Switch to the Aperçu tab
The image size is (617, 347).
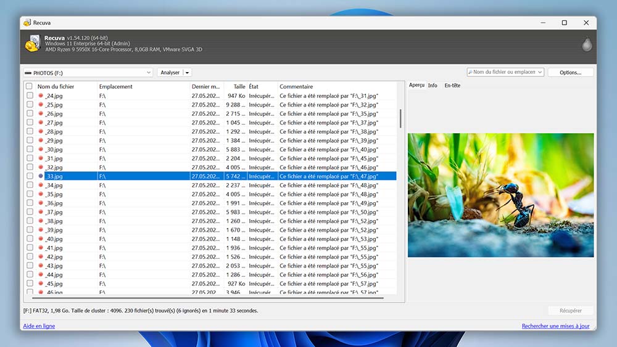(x=416, y=85)
